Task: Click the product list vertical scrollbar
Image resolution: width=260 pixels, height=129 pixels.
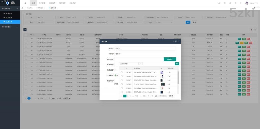Action: [x=178, y=78]
